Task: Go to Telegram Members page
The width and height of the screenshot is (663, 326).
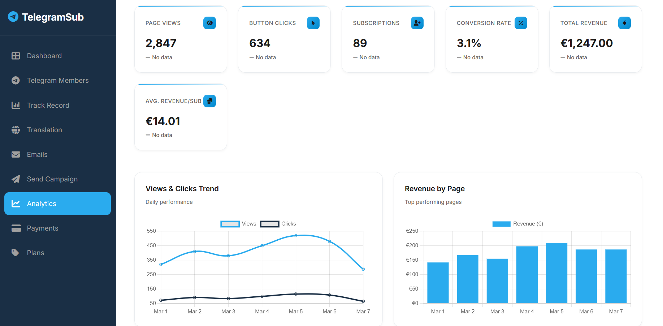Action: click(x=57, y=81)
